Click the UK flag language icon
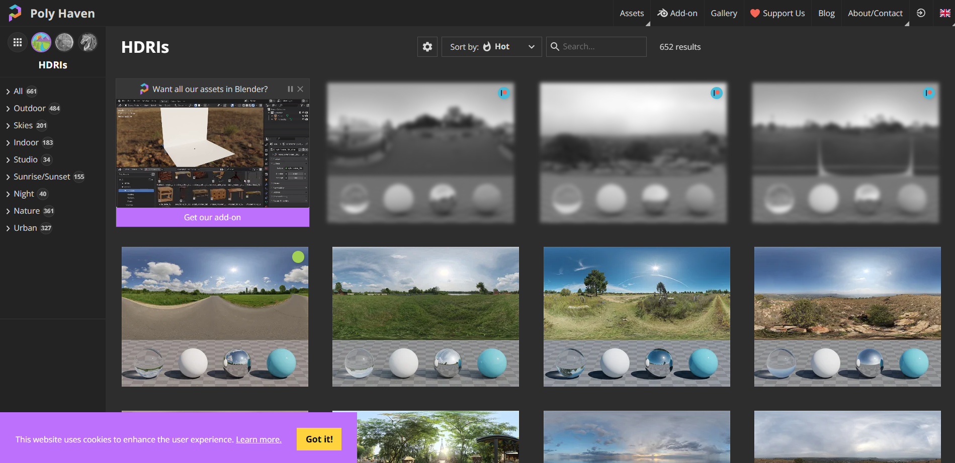Viewport: 955px width, 463px height. coord(944,13)
